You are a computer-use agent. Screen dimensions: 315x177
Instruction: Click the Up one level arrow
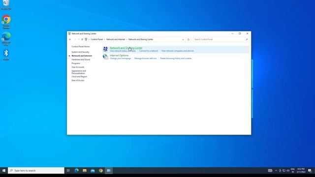pyautogui.click(x=82, y=39)
